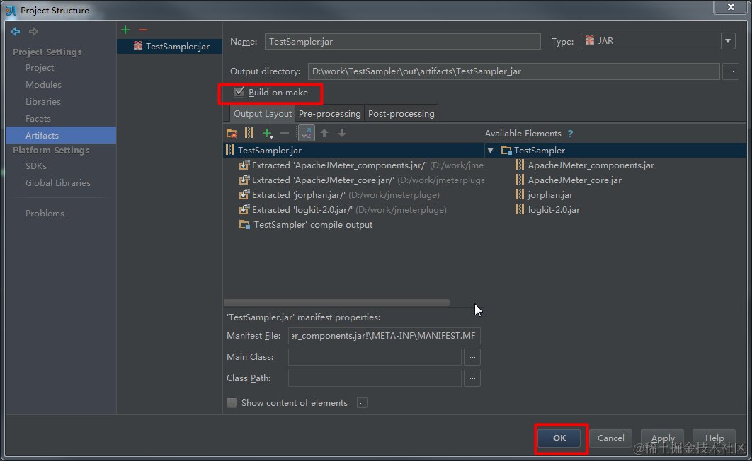
Task: Select available ApacheJMeter_components.jar library
Action: click(585, 165)
